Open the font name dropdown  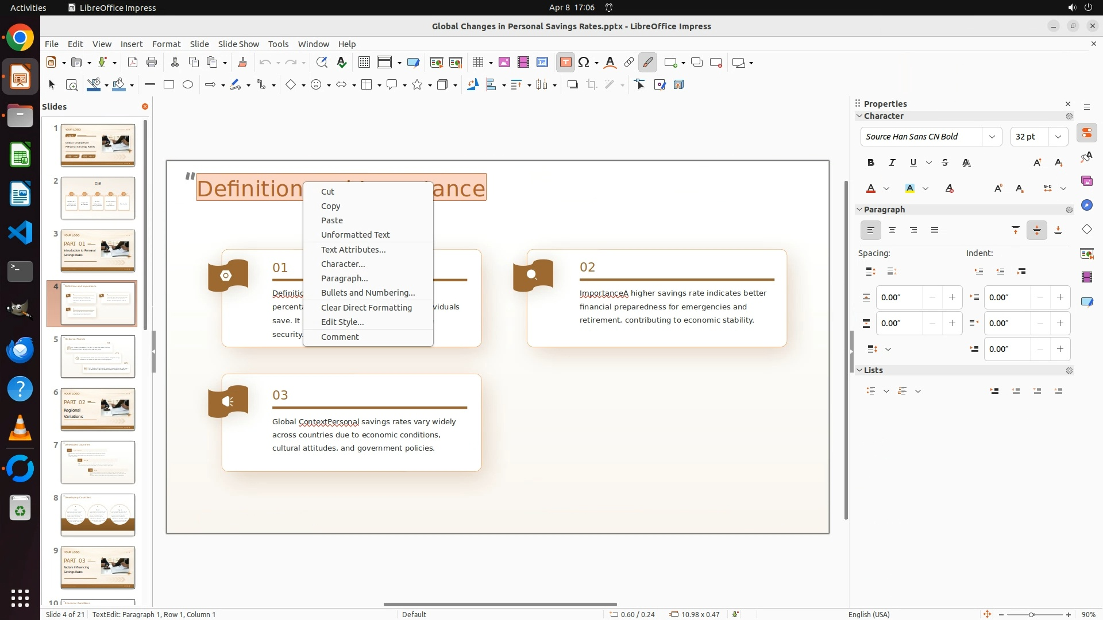(x=992, y=137)
